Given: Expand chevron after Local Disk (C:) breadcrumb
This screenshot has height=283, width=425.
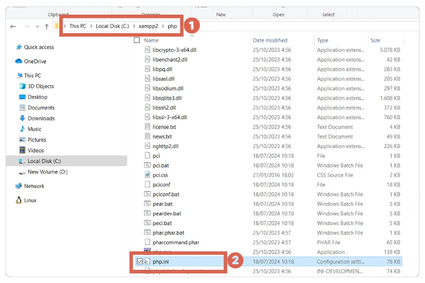Looking at the screenshot, I should [134, 26].
